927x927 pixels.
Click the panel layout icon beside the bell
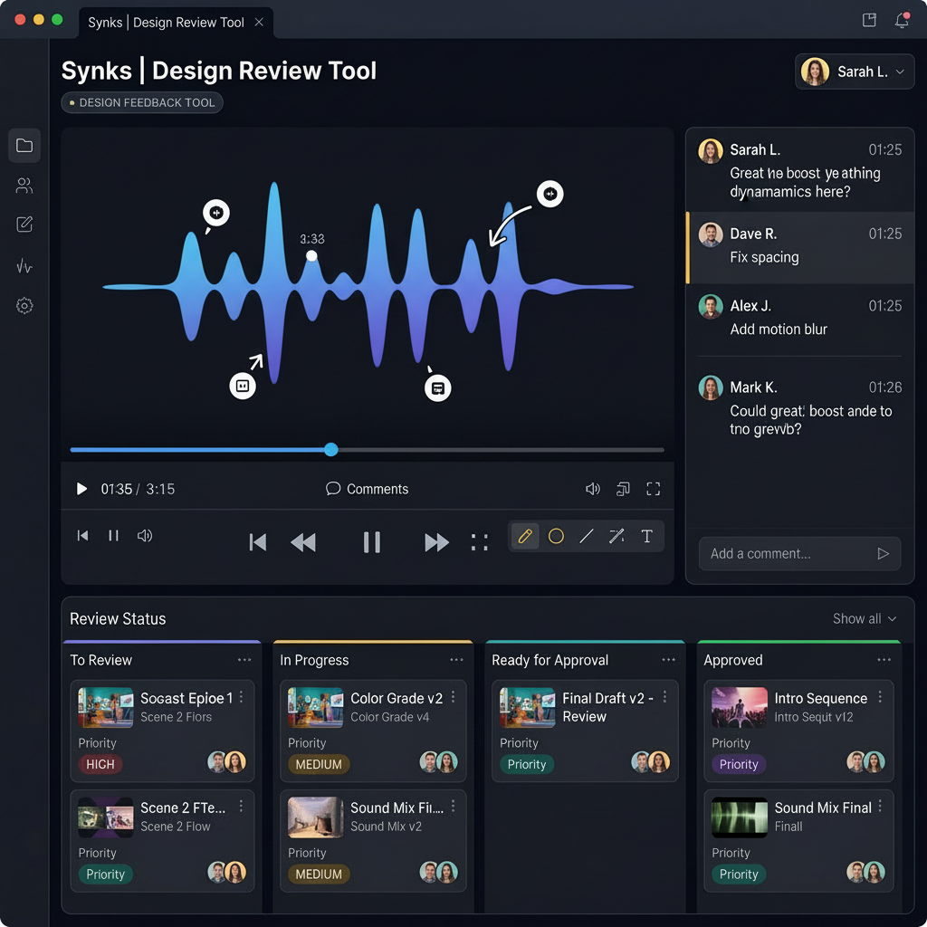pos(869,20)
